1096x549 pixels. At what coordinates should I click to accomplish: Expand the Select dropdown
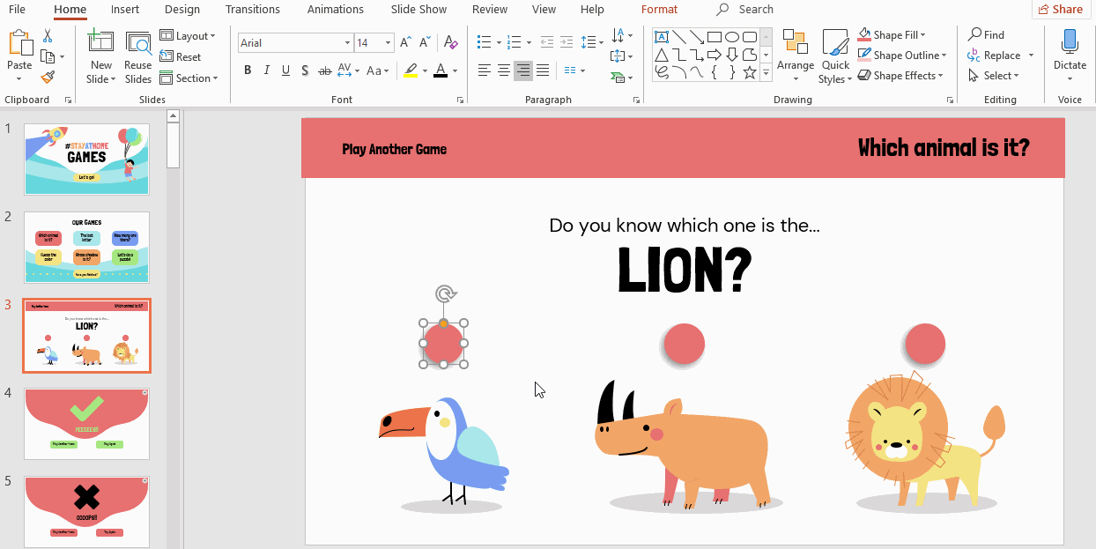994,76
